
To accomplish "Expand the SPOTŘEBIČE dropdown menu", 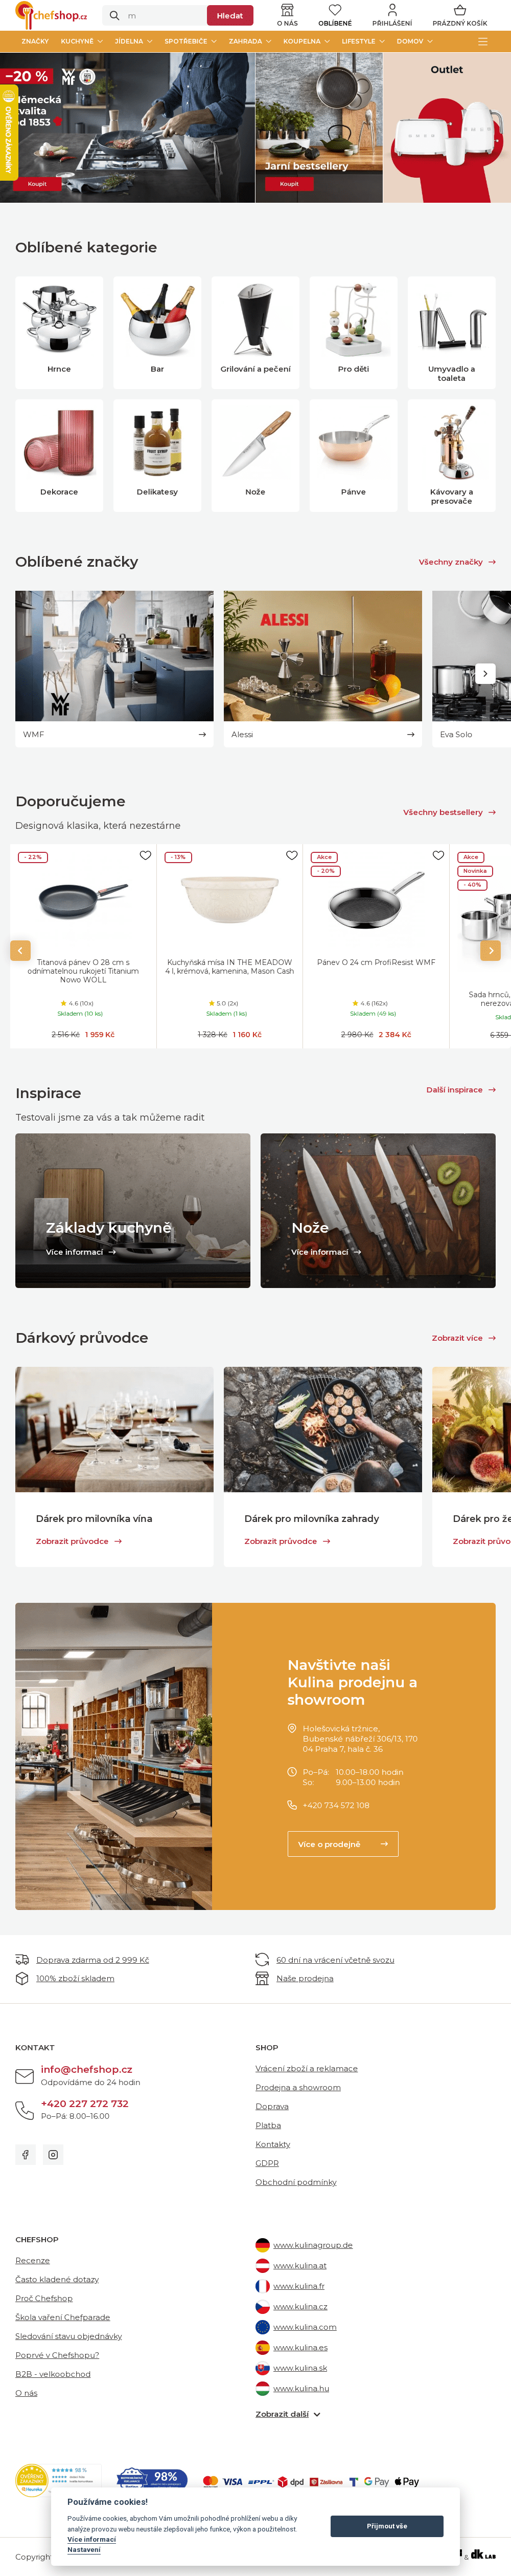I will [x=191, y=41].
